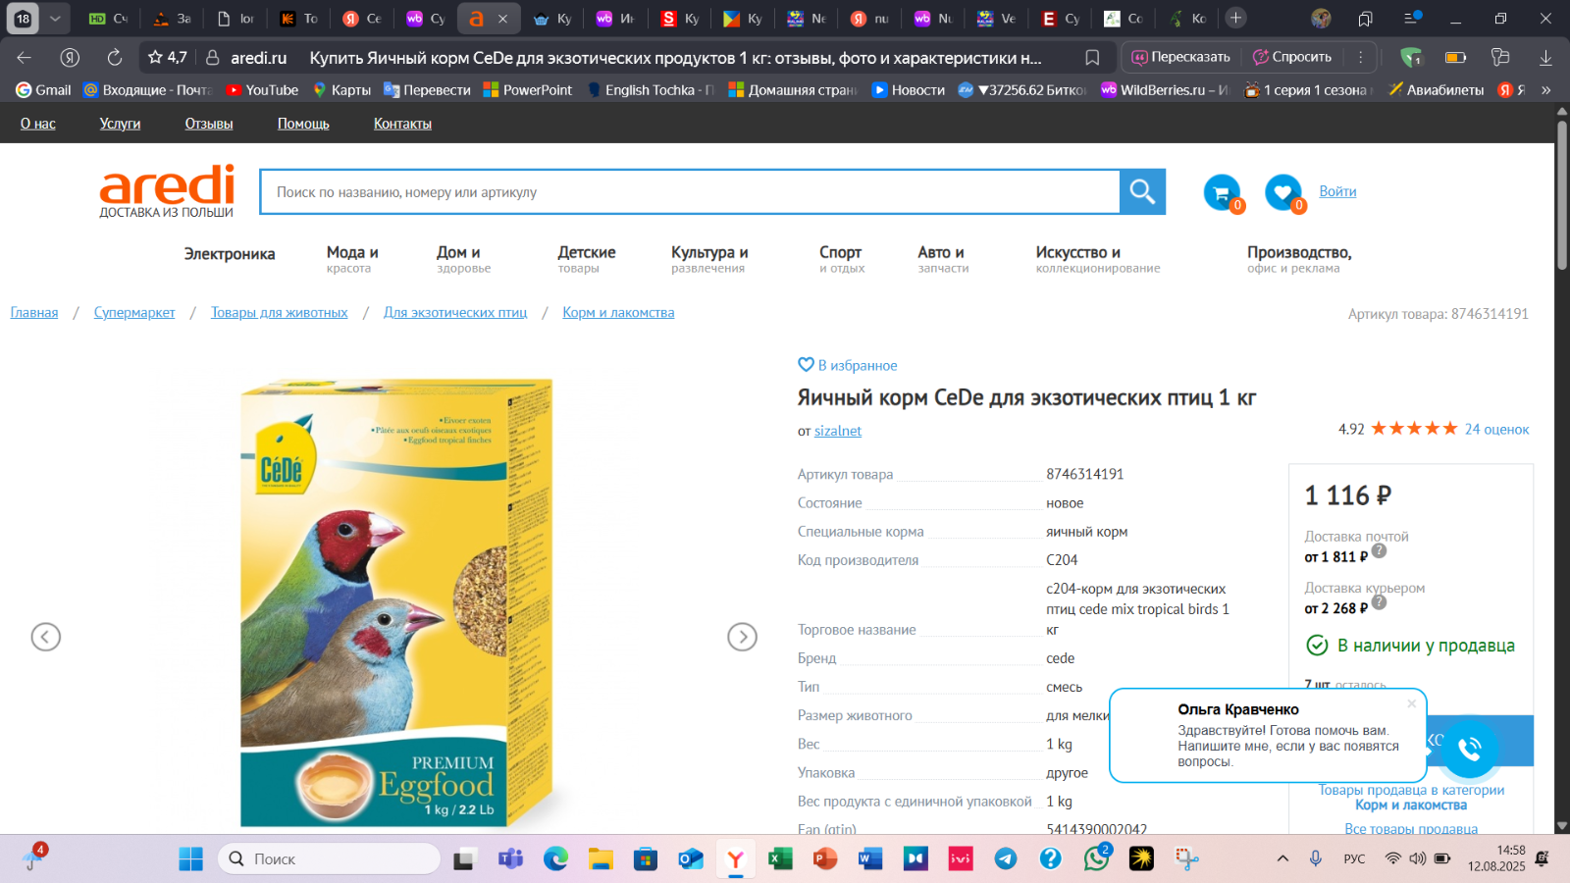Image resolution: width=1570 pixels, height=883 pixels.
Task: Open Контакты menu link
Action: (402, 124)
